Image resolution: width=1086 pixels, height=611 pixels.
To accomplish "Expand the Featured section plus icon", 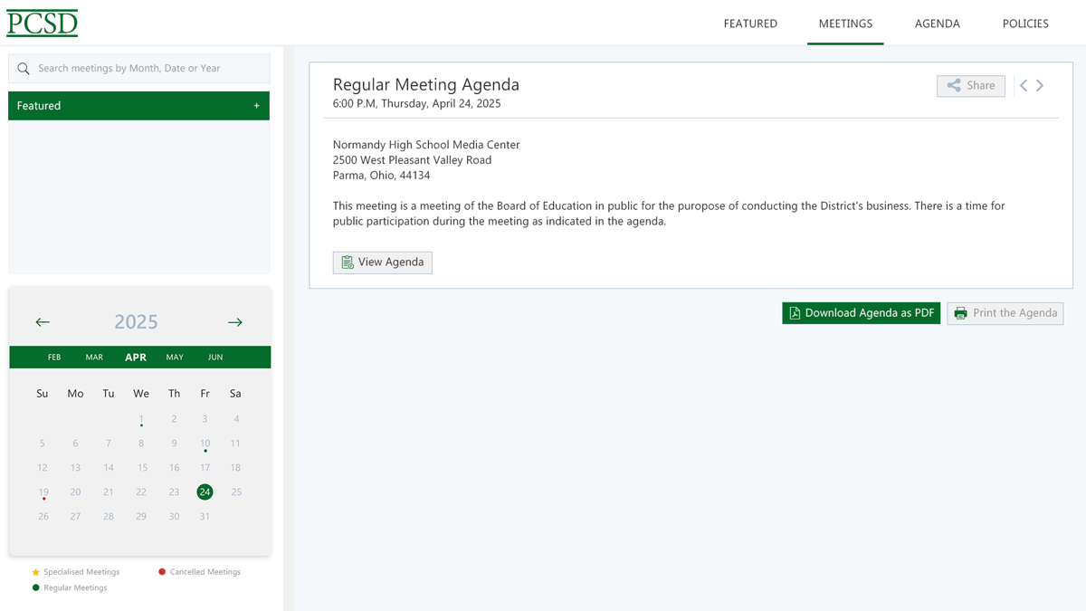I will pyautogui.click(x=256, y=106).
